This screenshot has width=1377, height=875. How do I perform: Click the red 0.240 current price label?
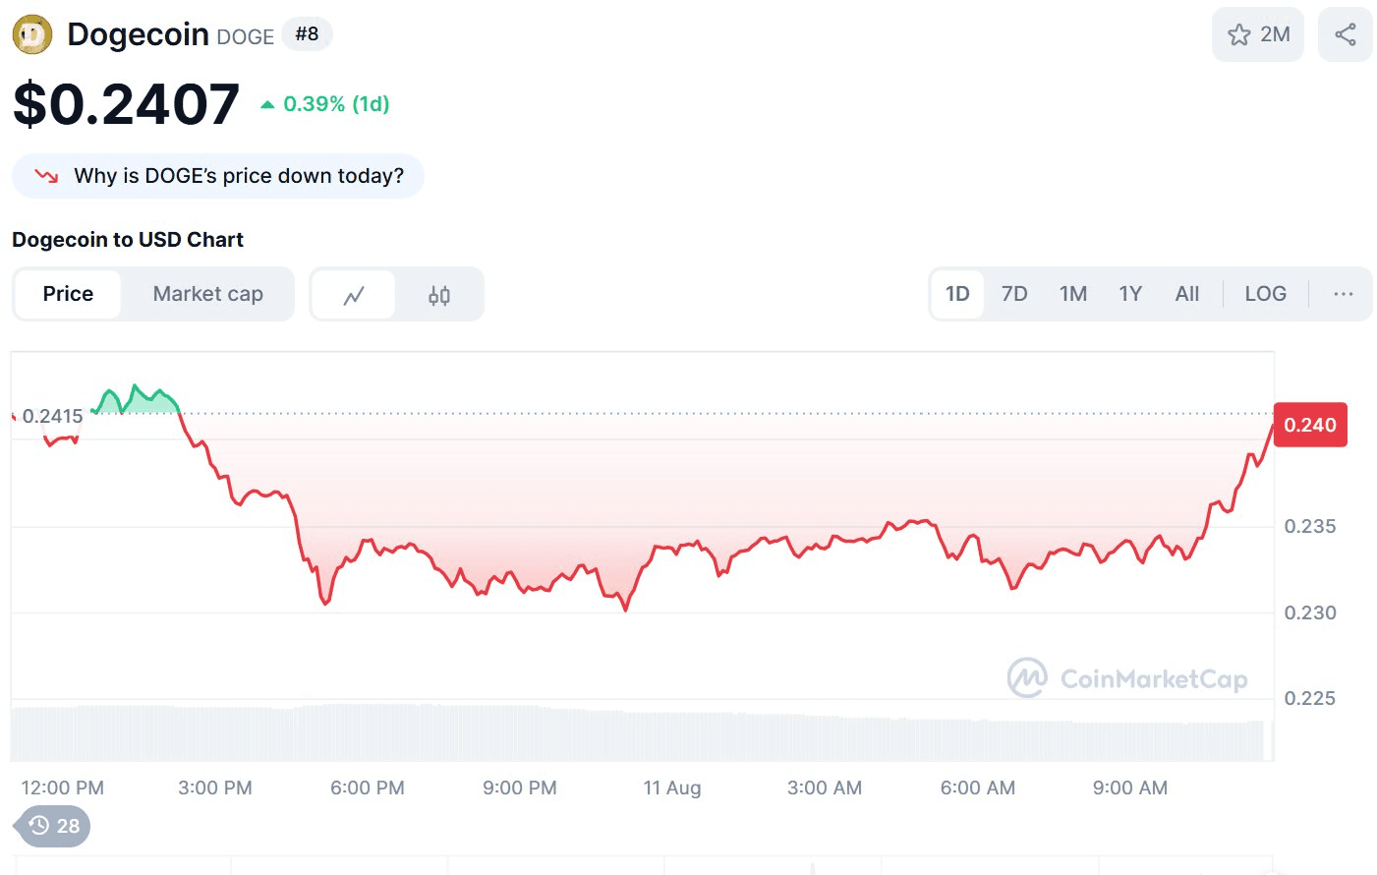tap(1310, 425)
